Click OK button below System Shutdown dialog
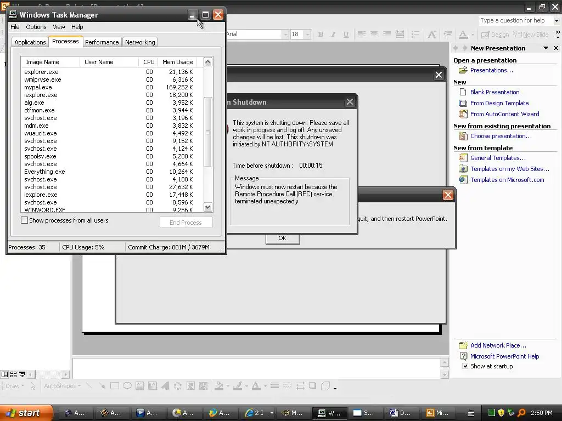This screenshot has width=562, height=421. [x=283, y=238]
